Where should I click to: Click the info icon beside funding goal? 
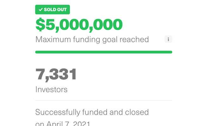168,39
